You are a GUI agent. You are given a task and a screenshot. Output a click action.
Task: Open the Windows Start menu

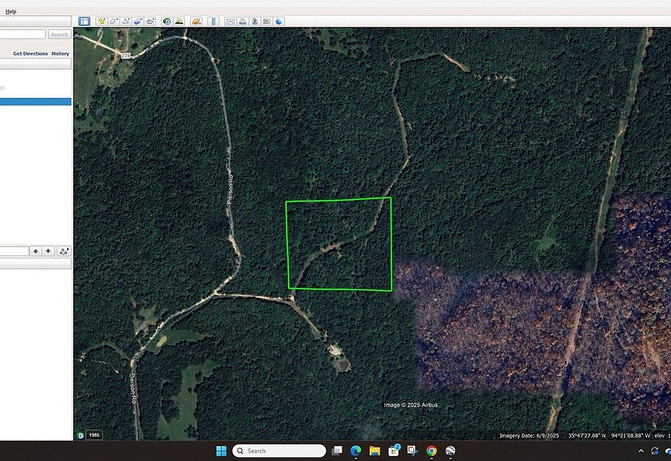[222, 451]
